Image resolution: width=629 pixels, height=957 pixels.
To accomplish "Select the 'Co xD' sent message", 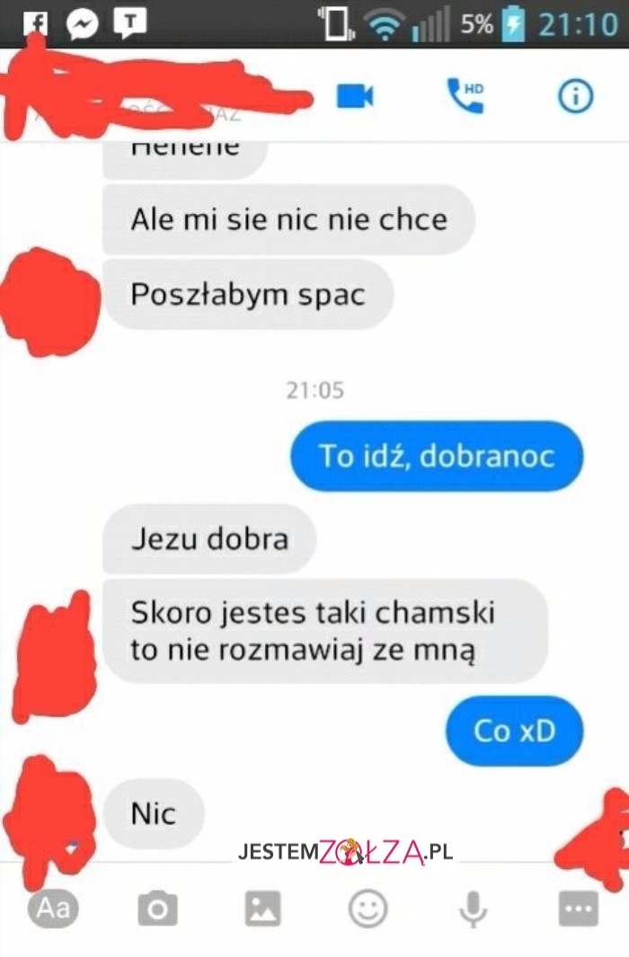I will pyautogui.click(x=514, y=730).
